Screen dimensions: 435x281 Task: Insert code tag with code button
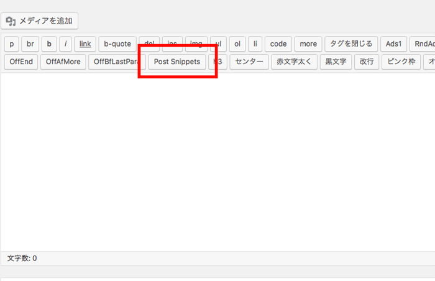[x=278, y=44]
